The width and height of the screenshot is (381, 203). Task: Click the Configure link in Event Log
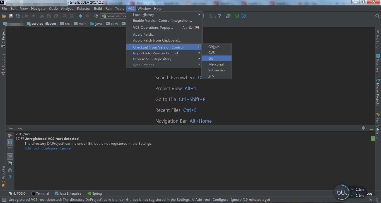pyautogui.click(x=49, y=148)
